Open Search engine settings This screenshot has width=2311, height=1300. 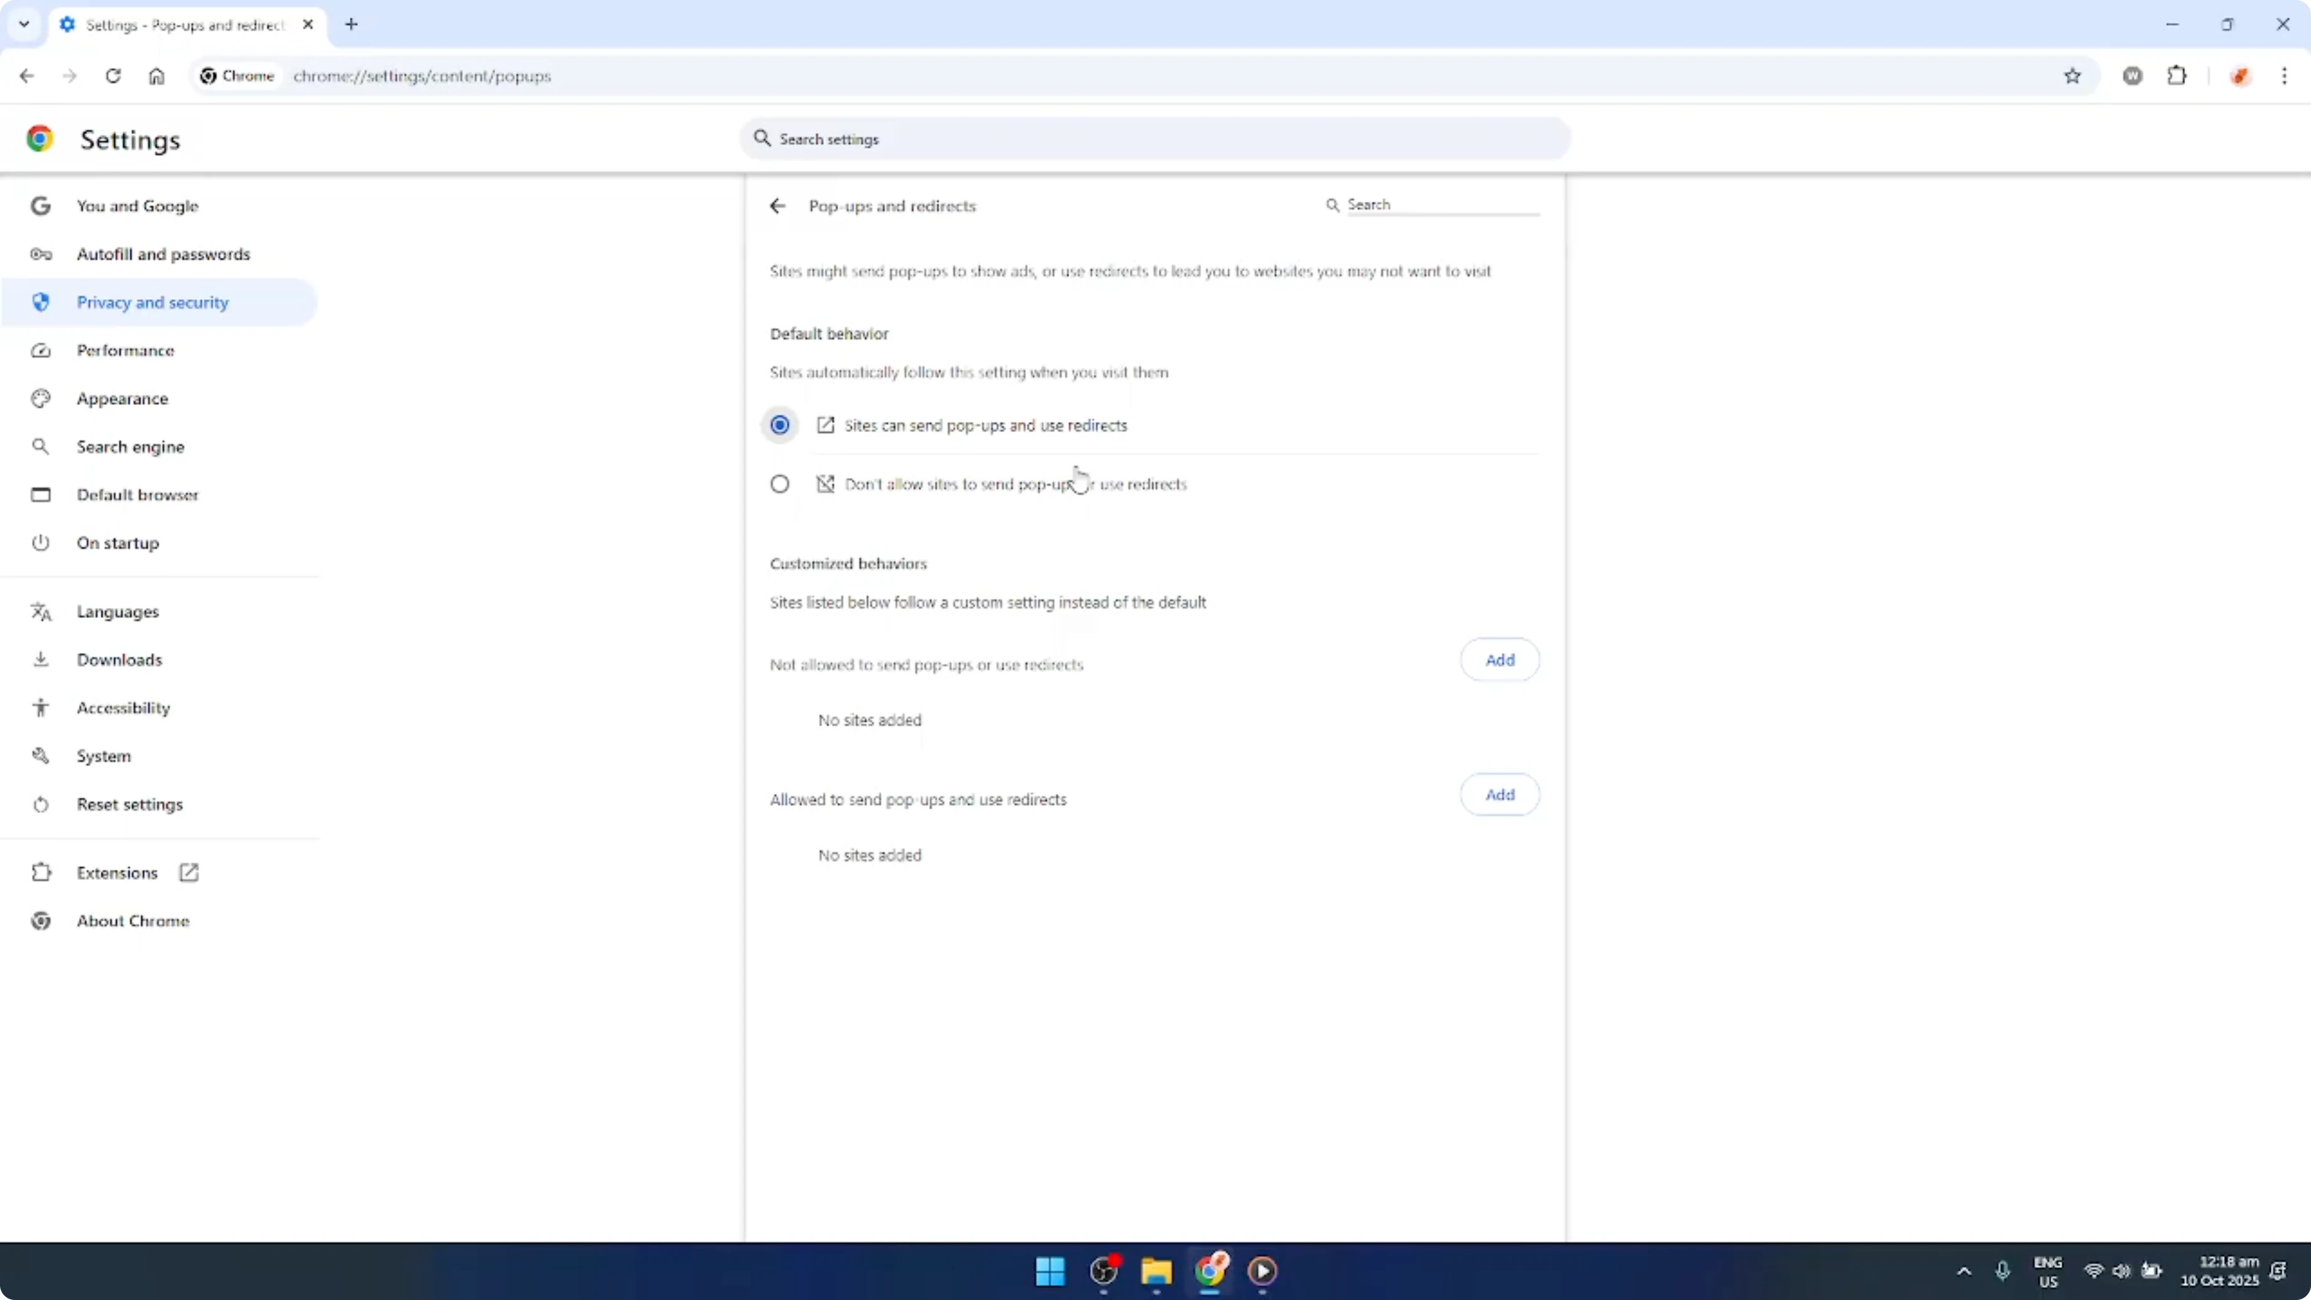130,447
